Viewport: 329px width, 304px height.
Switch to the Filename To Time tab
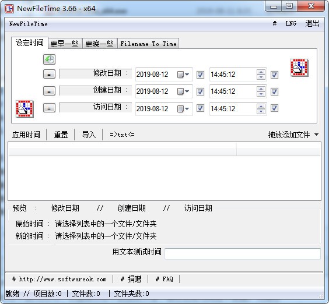click(x=148, y=44)
